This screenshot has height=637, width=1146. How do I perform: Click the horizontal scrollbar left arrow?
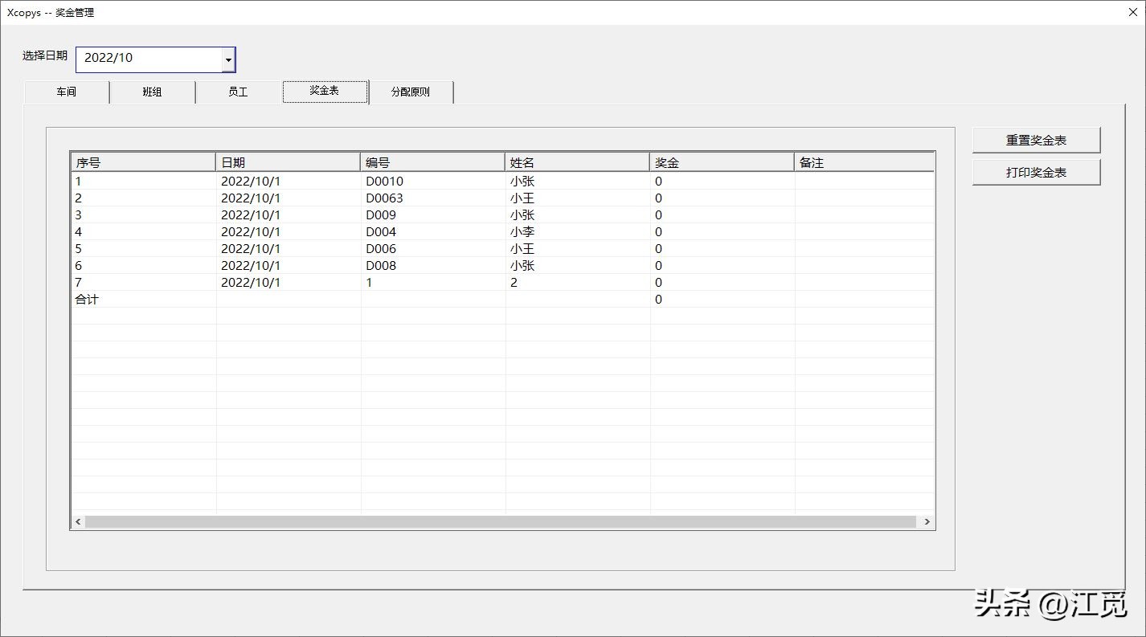[78, 522]
